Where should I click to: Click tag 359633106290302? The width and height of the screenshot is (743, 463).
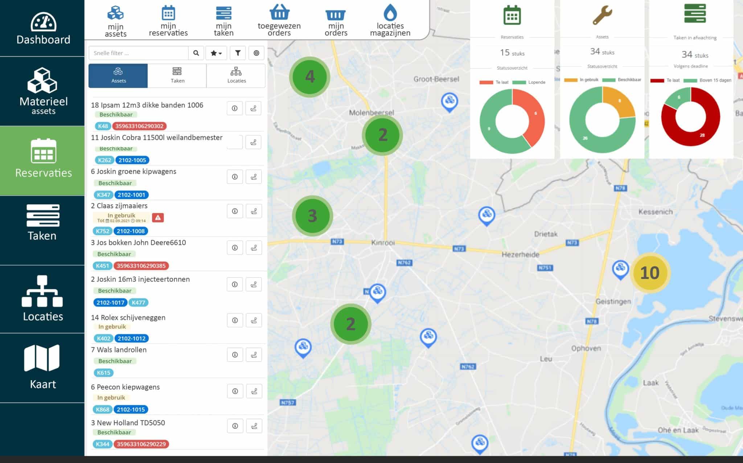pos(139,126)
